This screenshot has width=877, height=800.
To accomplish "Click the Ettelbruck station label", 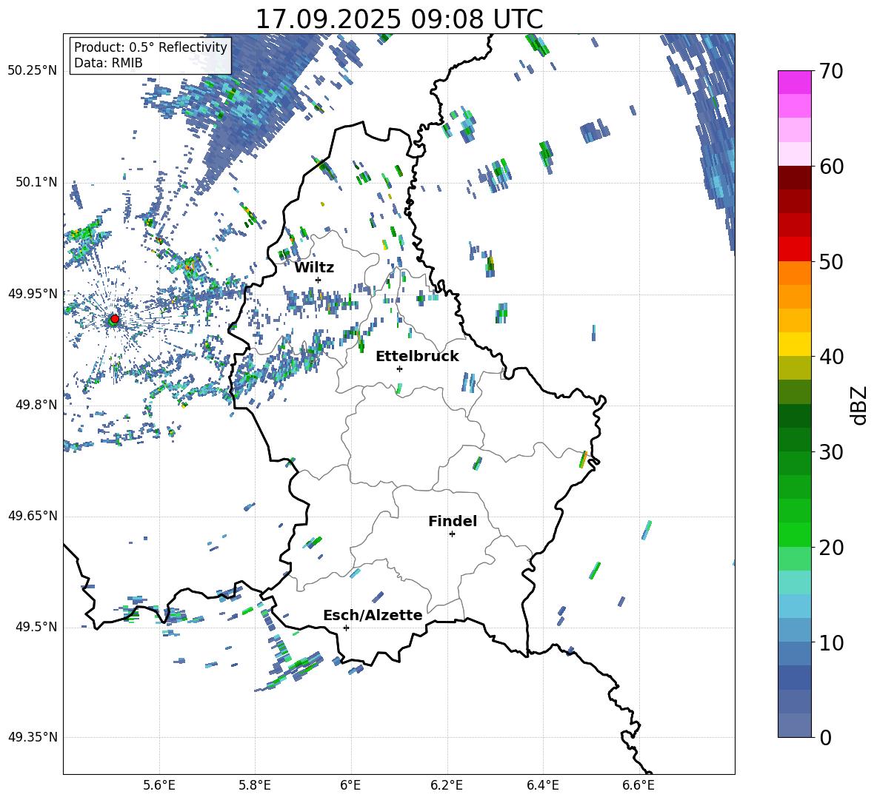I will pos(417,357).
